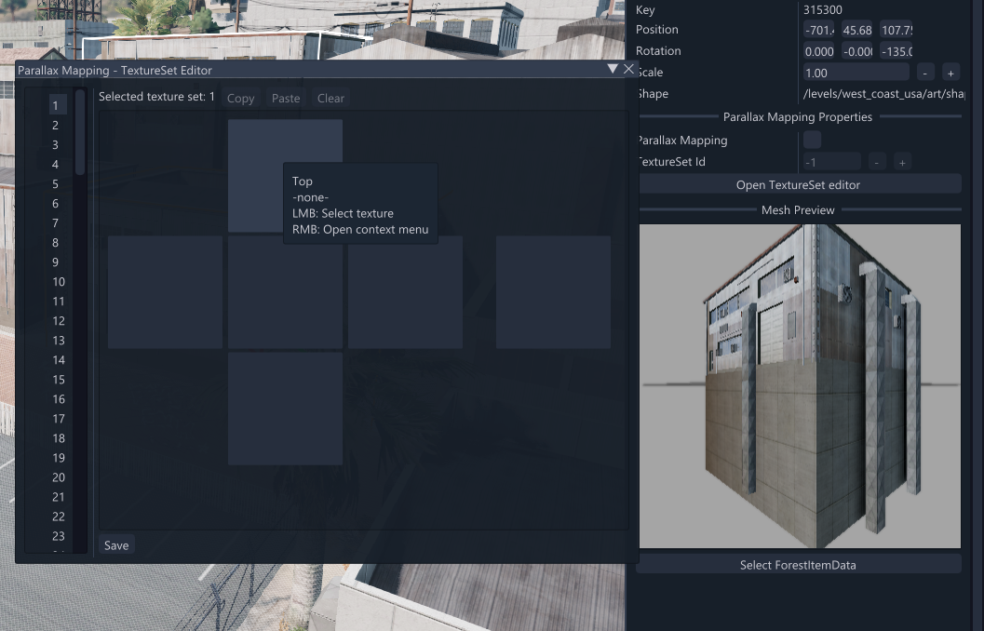Clear the selected texture set
This screenshot has height=631, width=984.
(x=330, y=99)
